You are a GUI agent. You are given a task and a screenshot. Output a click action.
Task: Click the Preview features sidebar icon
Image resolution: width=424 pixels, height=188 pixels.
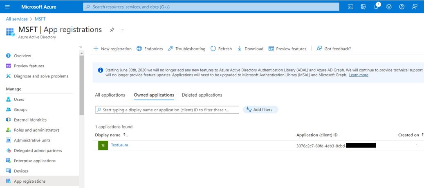click(x=9, y=66)
